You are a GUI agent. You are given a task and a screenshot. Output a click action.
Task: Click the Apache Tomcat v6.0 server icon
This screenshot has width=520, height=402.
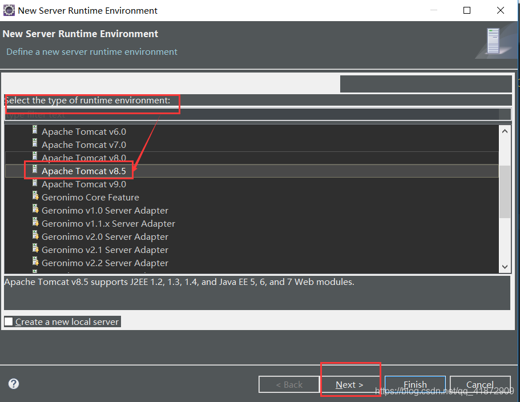pyautogui.click(x=35, y=130)
